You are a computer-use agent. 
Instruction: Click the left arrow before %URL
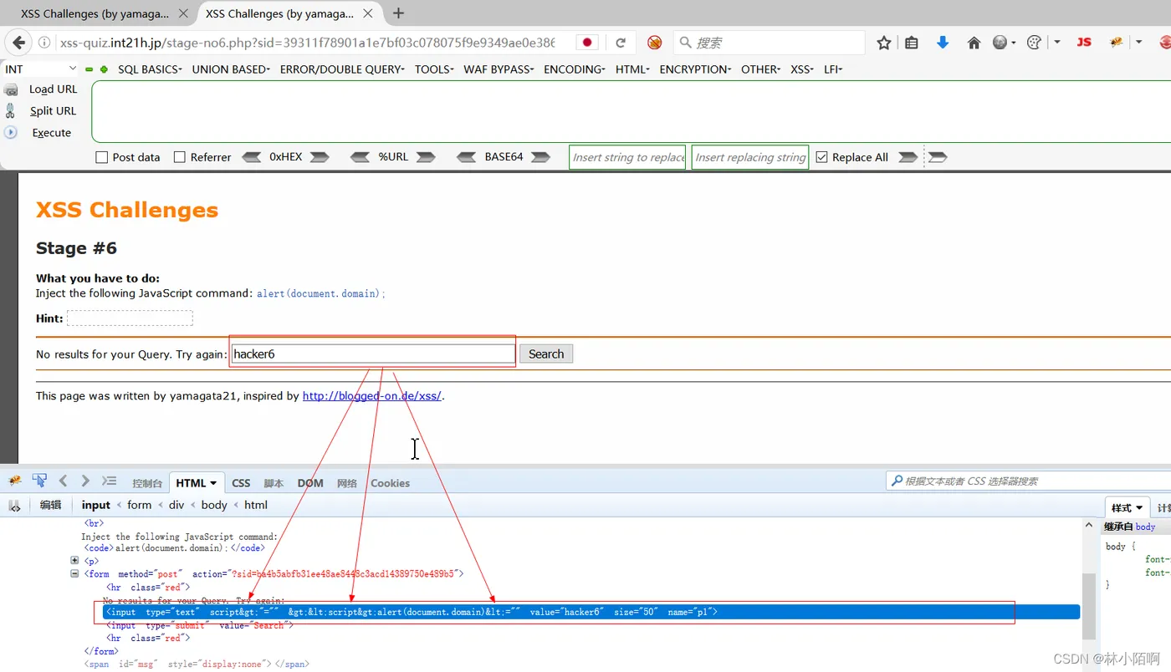point(360,157)
